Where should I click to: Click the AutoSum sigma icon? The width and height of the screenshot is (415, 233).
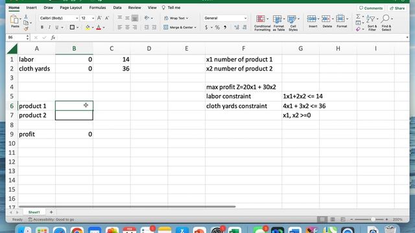tap(358, 17)
